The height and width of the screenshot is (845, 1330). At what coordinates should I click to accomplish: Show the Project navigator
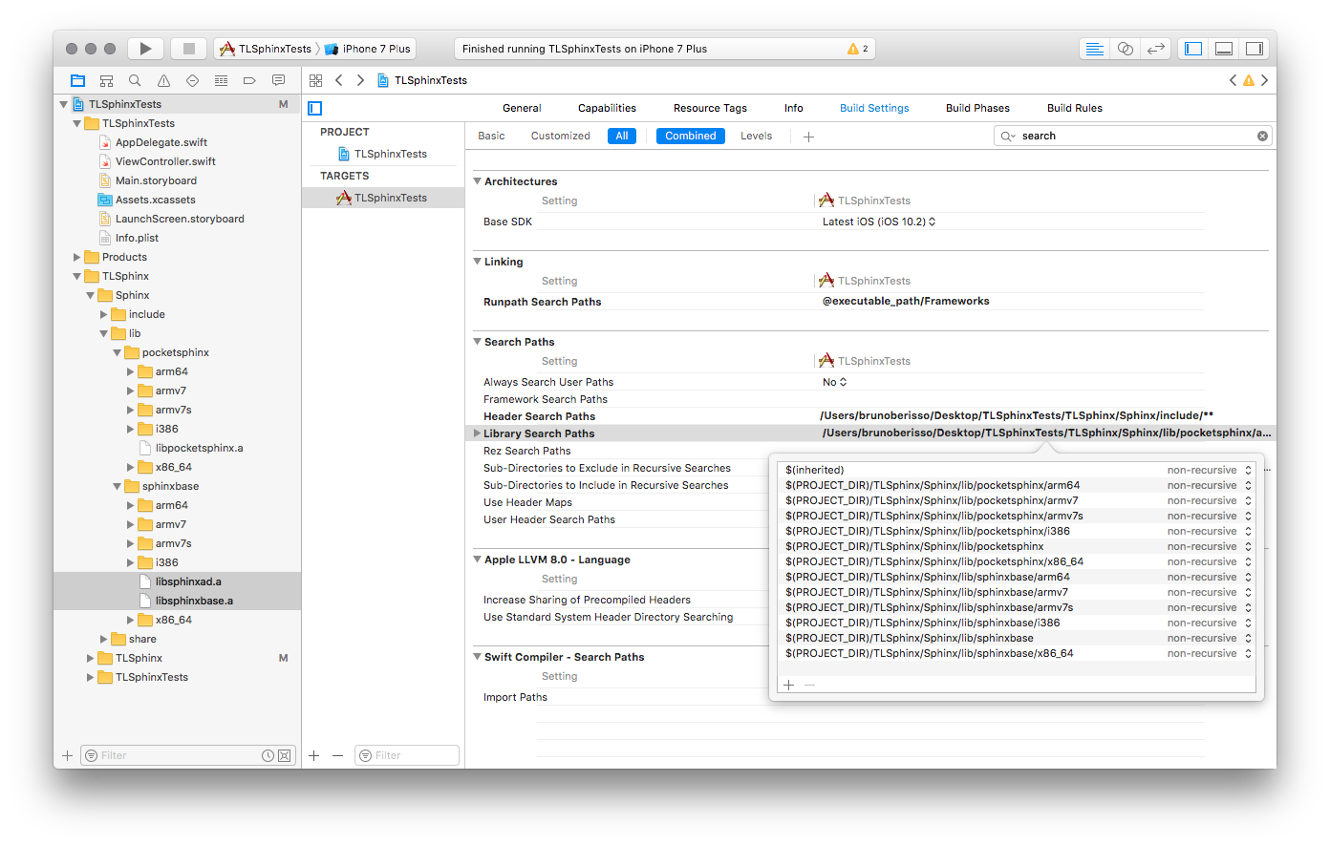[77, 80]
